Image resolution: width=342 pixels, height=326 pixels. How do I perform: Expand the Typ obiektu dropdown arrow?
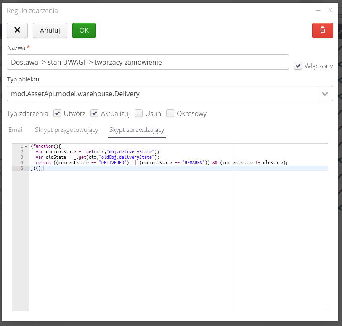pos(325,94)
